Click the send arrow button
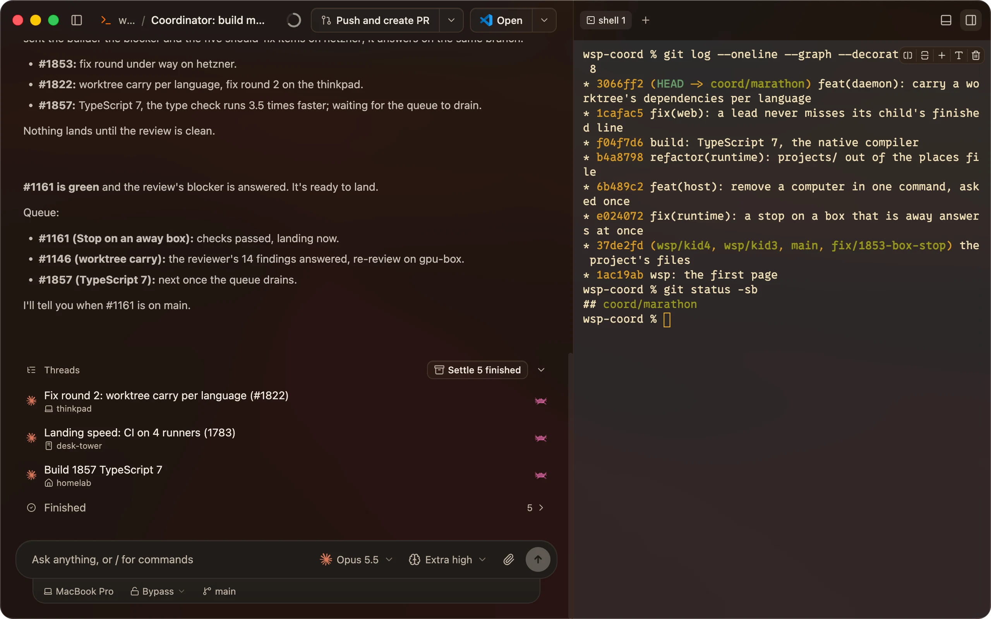The height and width of the screenshot is (619, 991). (538, 560)
